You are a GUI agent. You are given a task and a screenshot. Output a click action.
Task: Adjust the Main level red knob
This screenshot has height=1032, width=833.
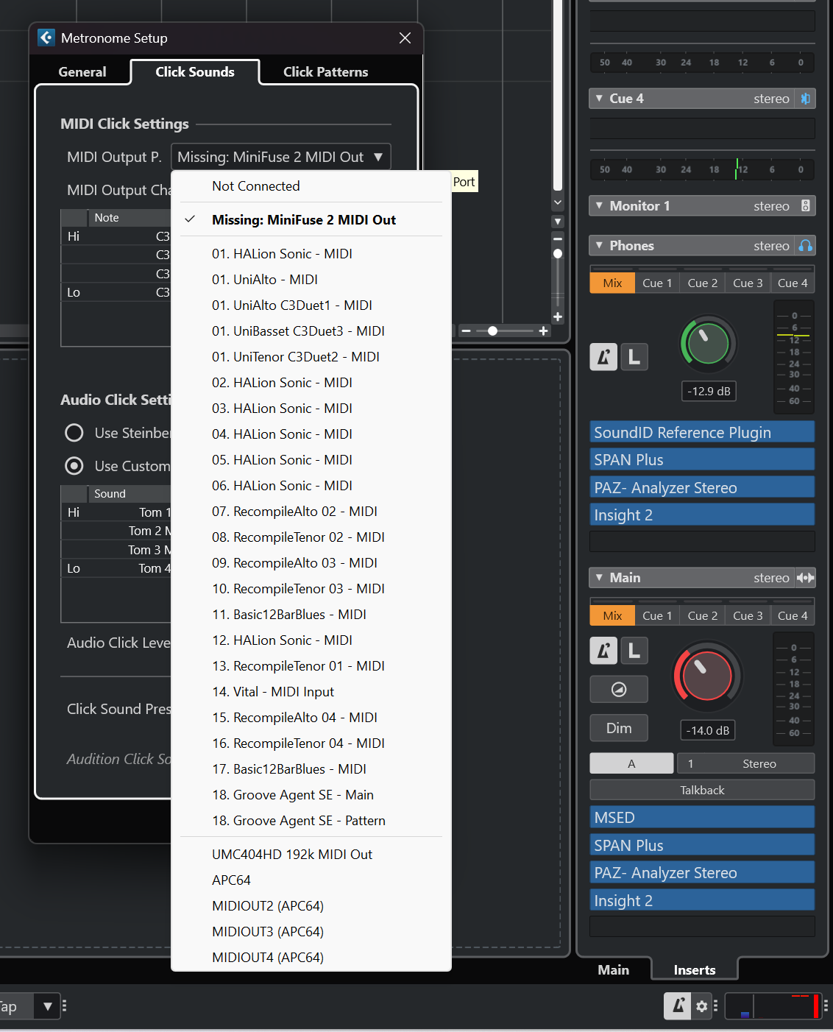pyautogui.click(x=706, y=676)
